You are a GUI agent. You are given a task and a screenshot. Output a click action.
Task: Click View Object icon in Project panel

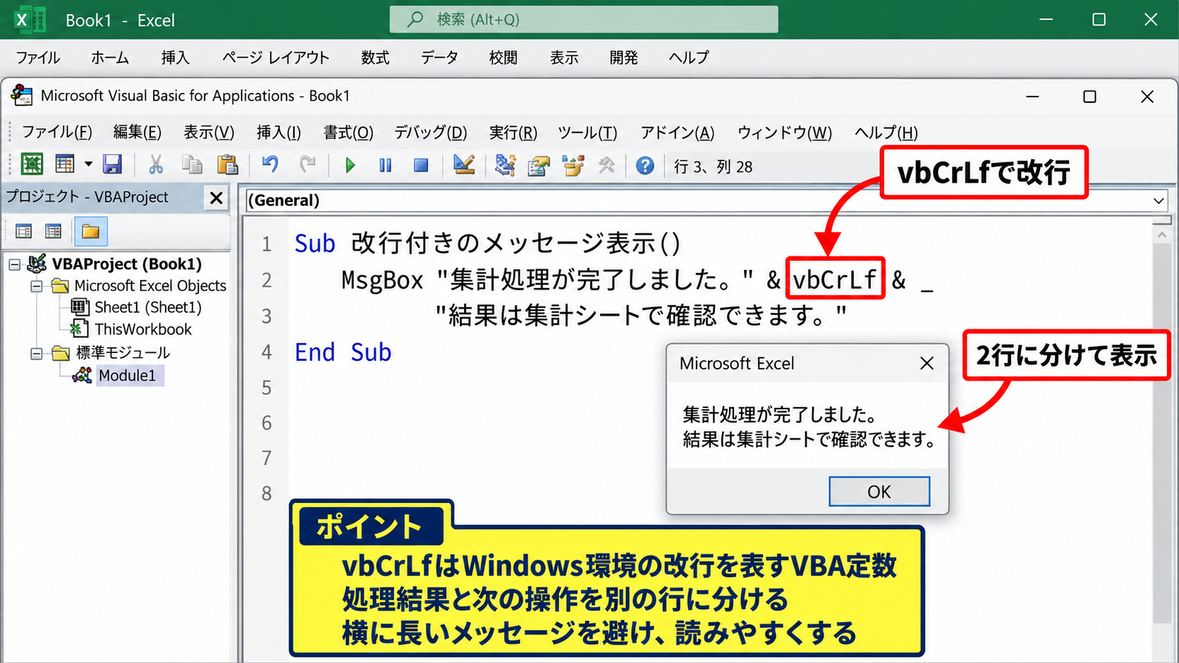coord(54,231)
